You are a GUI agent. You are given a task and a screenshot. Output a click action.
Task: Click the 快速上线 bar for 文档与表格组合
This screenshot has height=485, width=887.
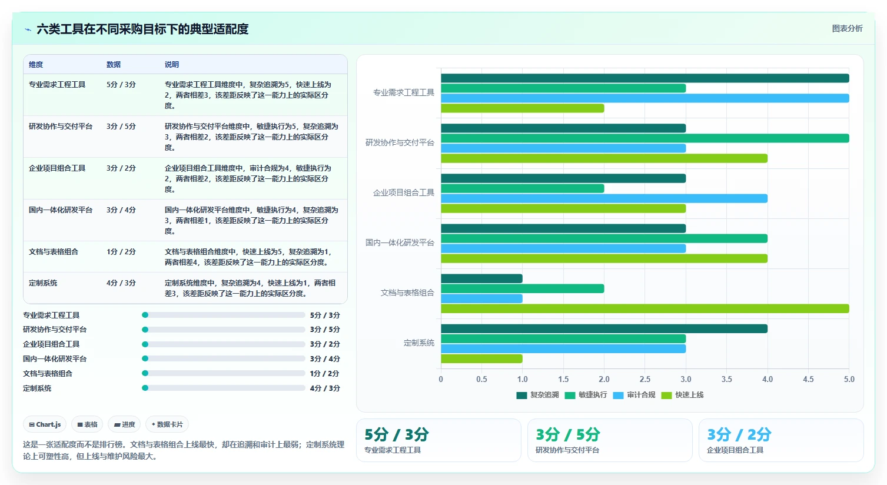click(645, 308)
